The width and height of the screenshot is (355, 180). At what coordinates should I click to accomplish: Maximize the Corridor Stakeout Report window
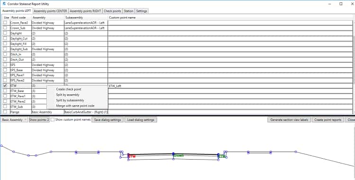point(341,4)
